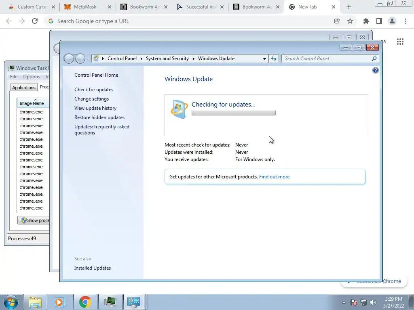Open a new Chrome tab with plus
The width and height of the screenshot is (414, 310).
coord(349,7)
